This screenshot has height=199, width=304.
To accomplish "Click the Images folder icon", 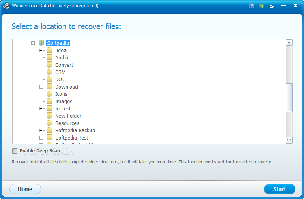I will pos(50,101).
